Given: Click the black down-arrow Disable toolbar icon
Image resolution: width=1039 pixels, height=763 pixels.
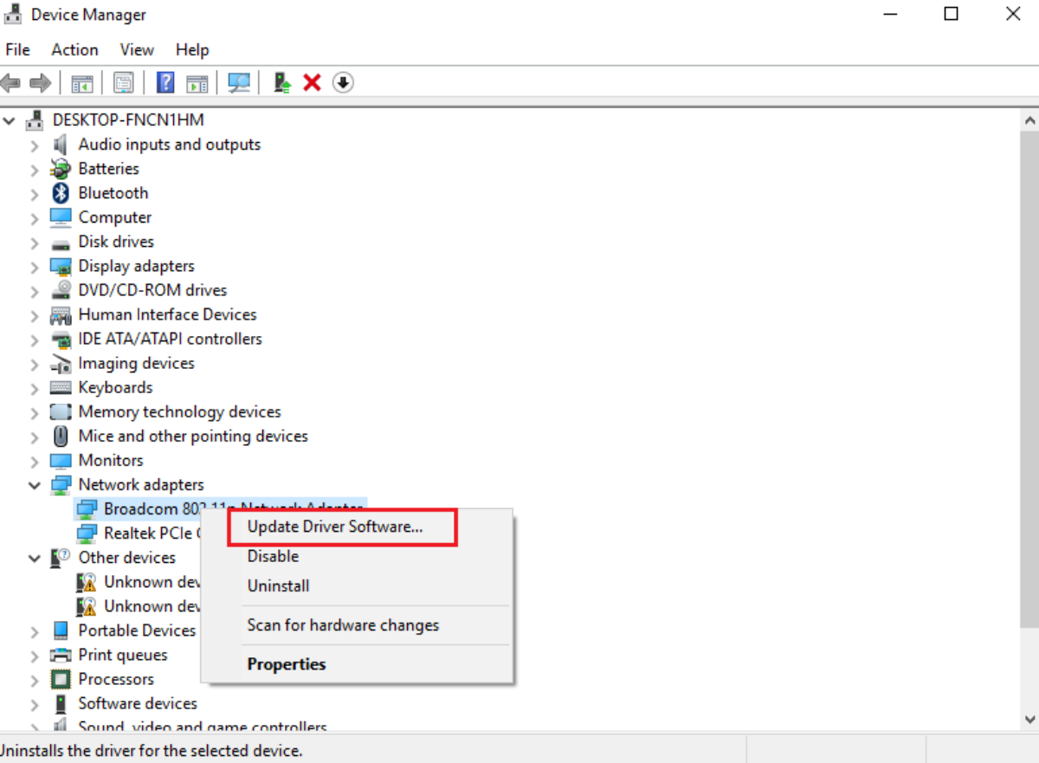Looking at the screenshot, I should 344,82.
